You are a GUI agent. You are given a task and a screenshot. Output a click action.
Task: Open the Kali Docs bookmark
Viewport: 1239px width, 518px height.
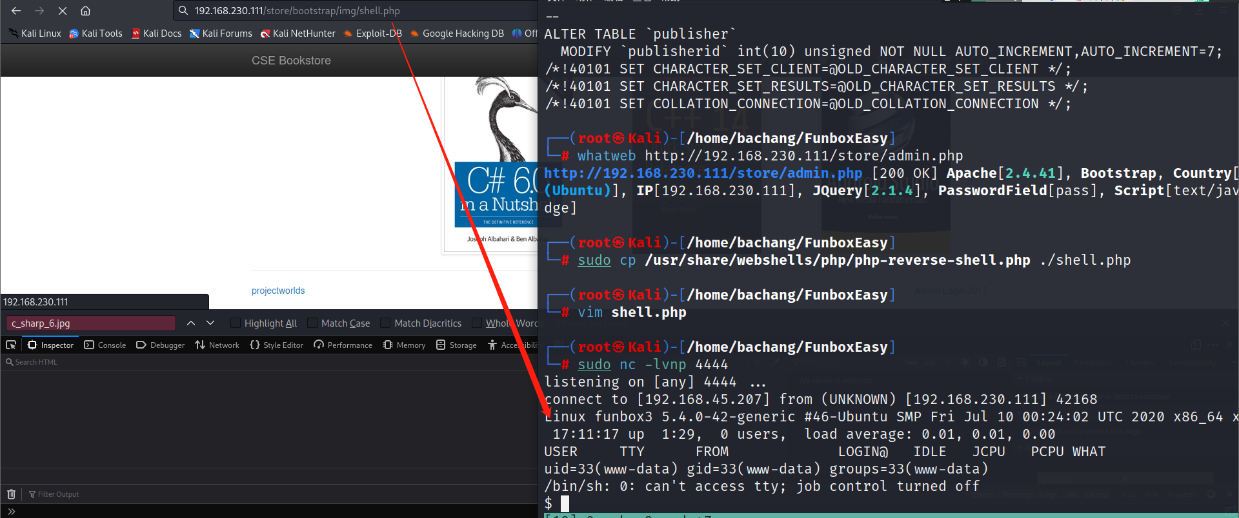(x=156, y=34)
